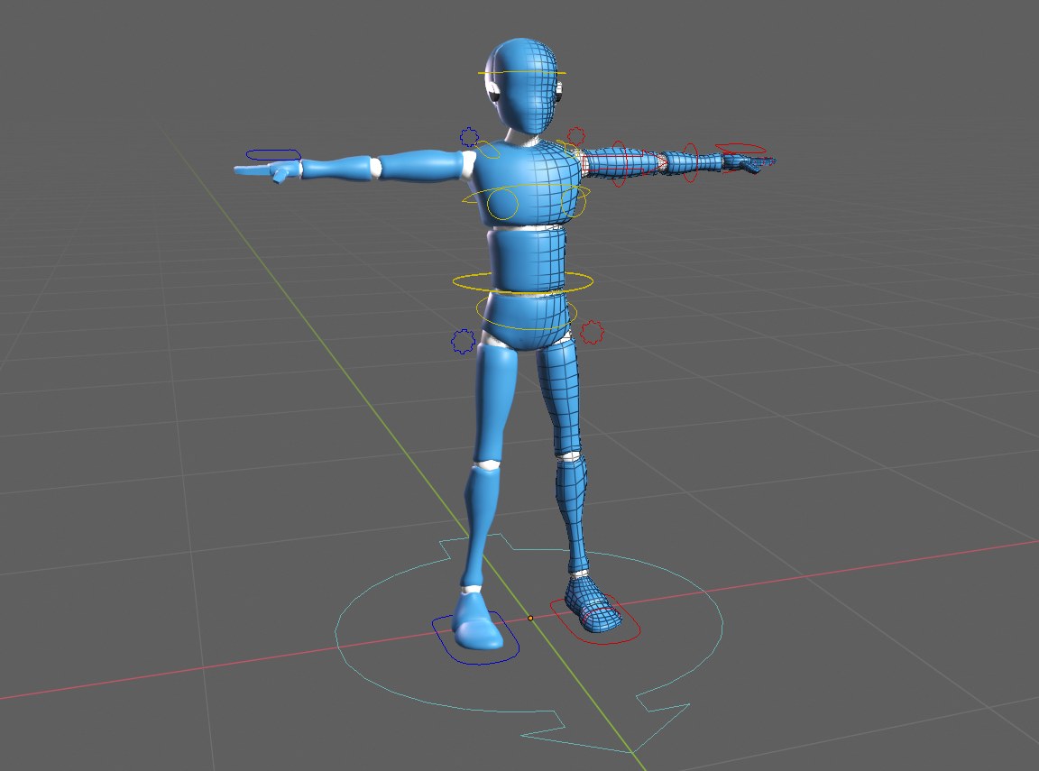Select the red foot control outline
This screenshot has width=1039, height=771.
click(595, 620)
